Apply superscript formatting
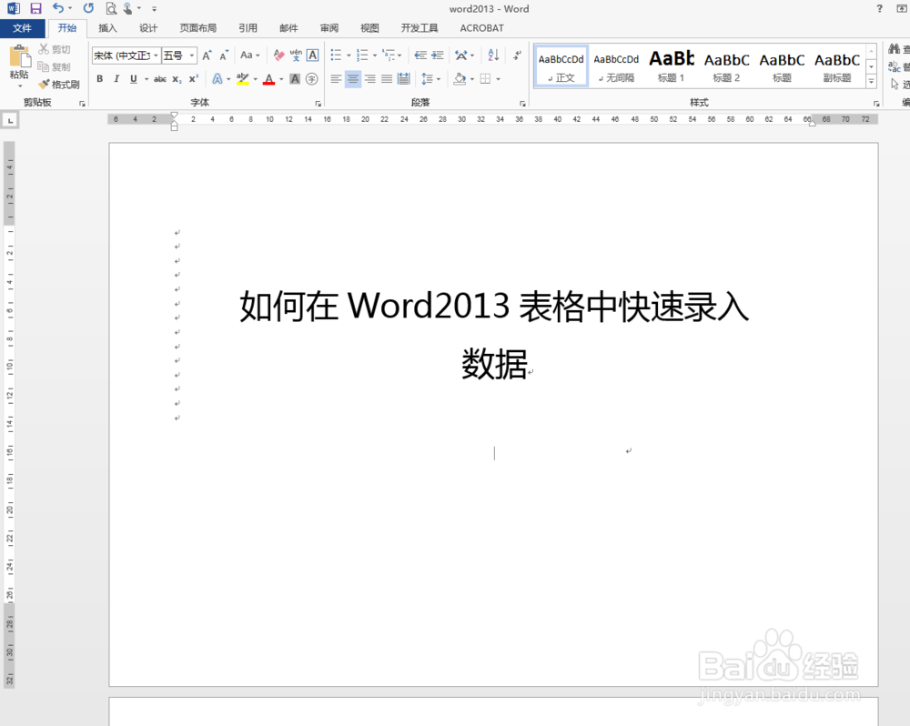 (x=194, y=79)
